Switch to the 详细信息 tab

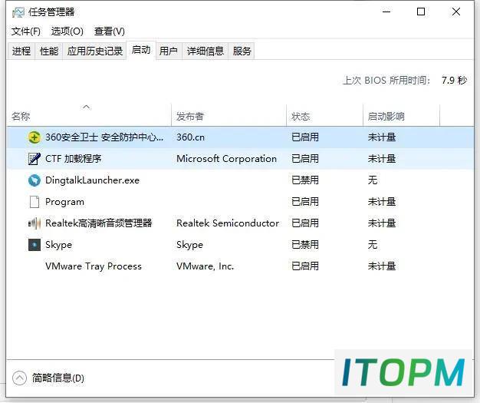[205, 51]
